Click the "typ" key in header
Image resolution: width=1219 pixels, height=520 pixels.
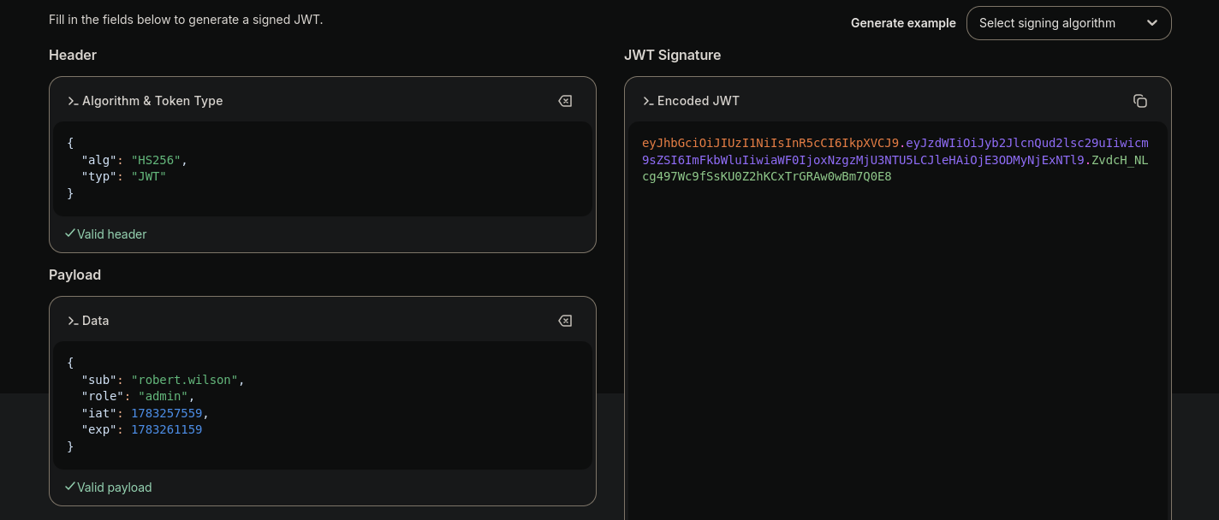pyautogui.click(x=98, y=177)
